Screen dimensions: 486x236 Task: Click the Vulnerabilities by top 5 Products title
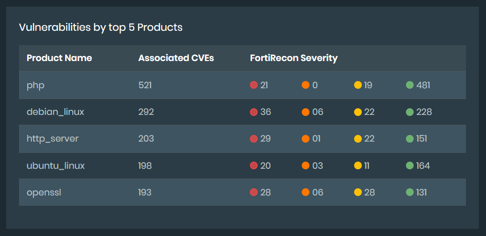tap(101, 27)
